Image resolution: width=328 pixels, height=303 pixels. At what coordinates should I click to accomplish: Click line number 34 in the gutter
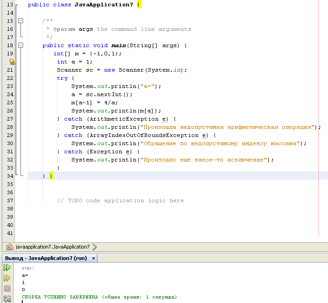tap(10, 176)
